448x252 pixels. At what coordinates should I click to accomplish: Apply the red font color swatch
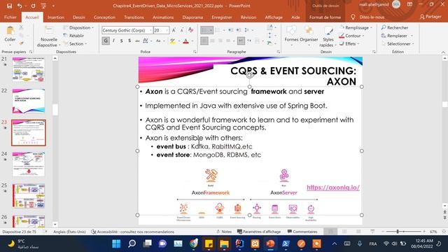tap(185, 41)
